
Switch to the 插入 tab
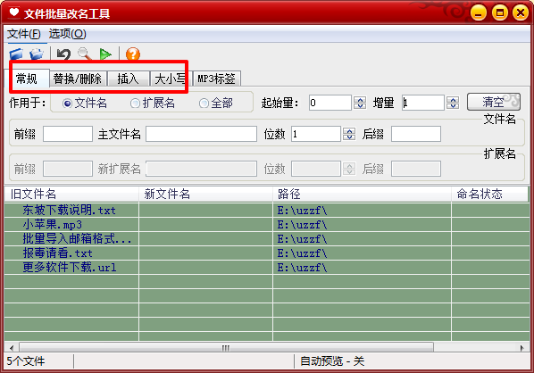[x=128, y=79]
